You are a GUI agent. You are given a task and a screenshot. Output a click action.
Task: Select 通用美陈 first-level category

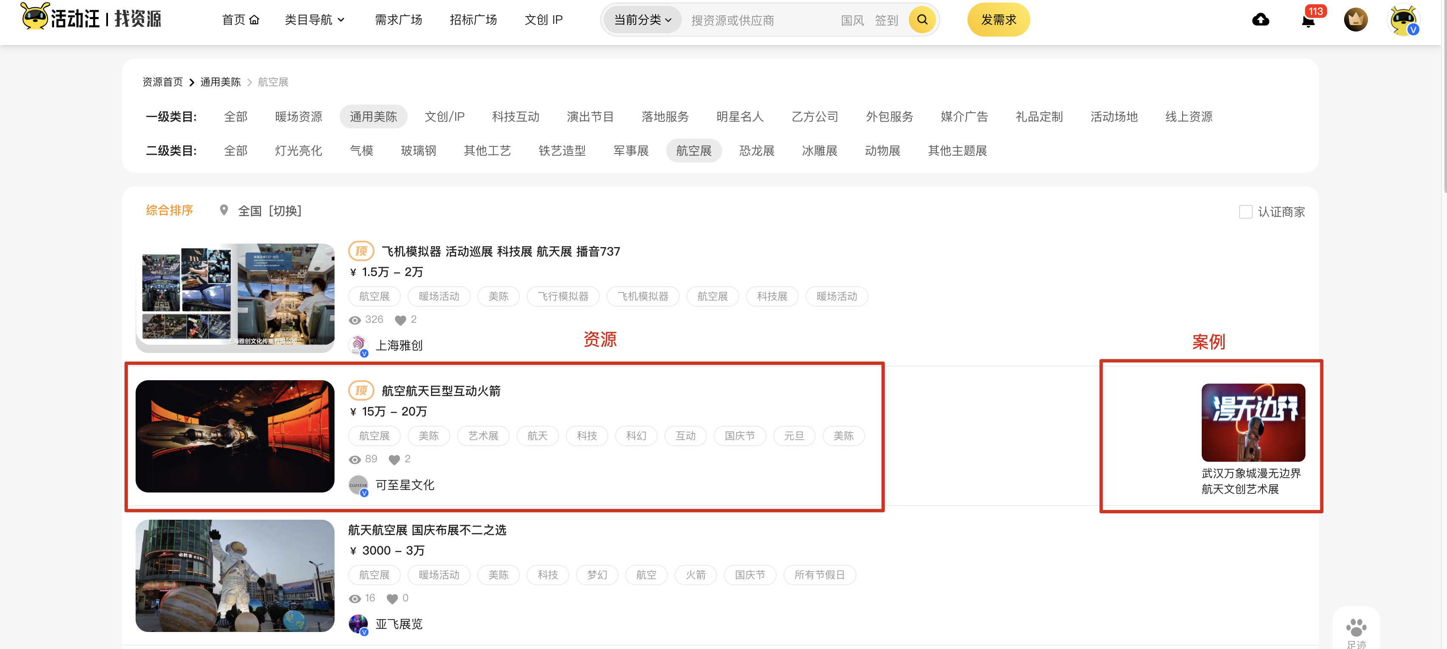point(373,117)
